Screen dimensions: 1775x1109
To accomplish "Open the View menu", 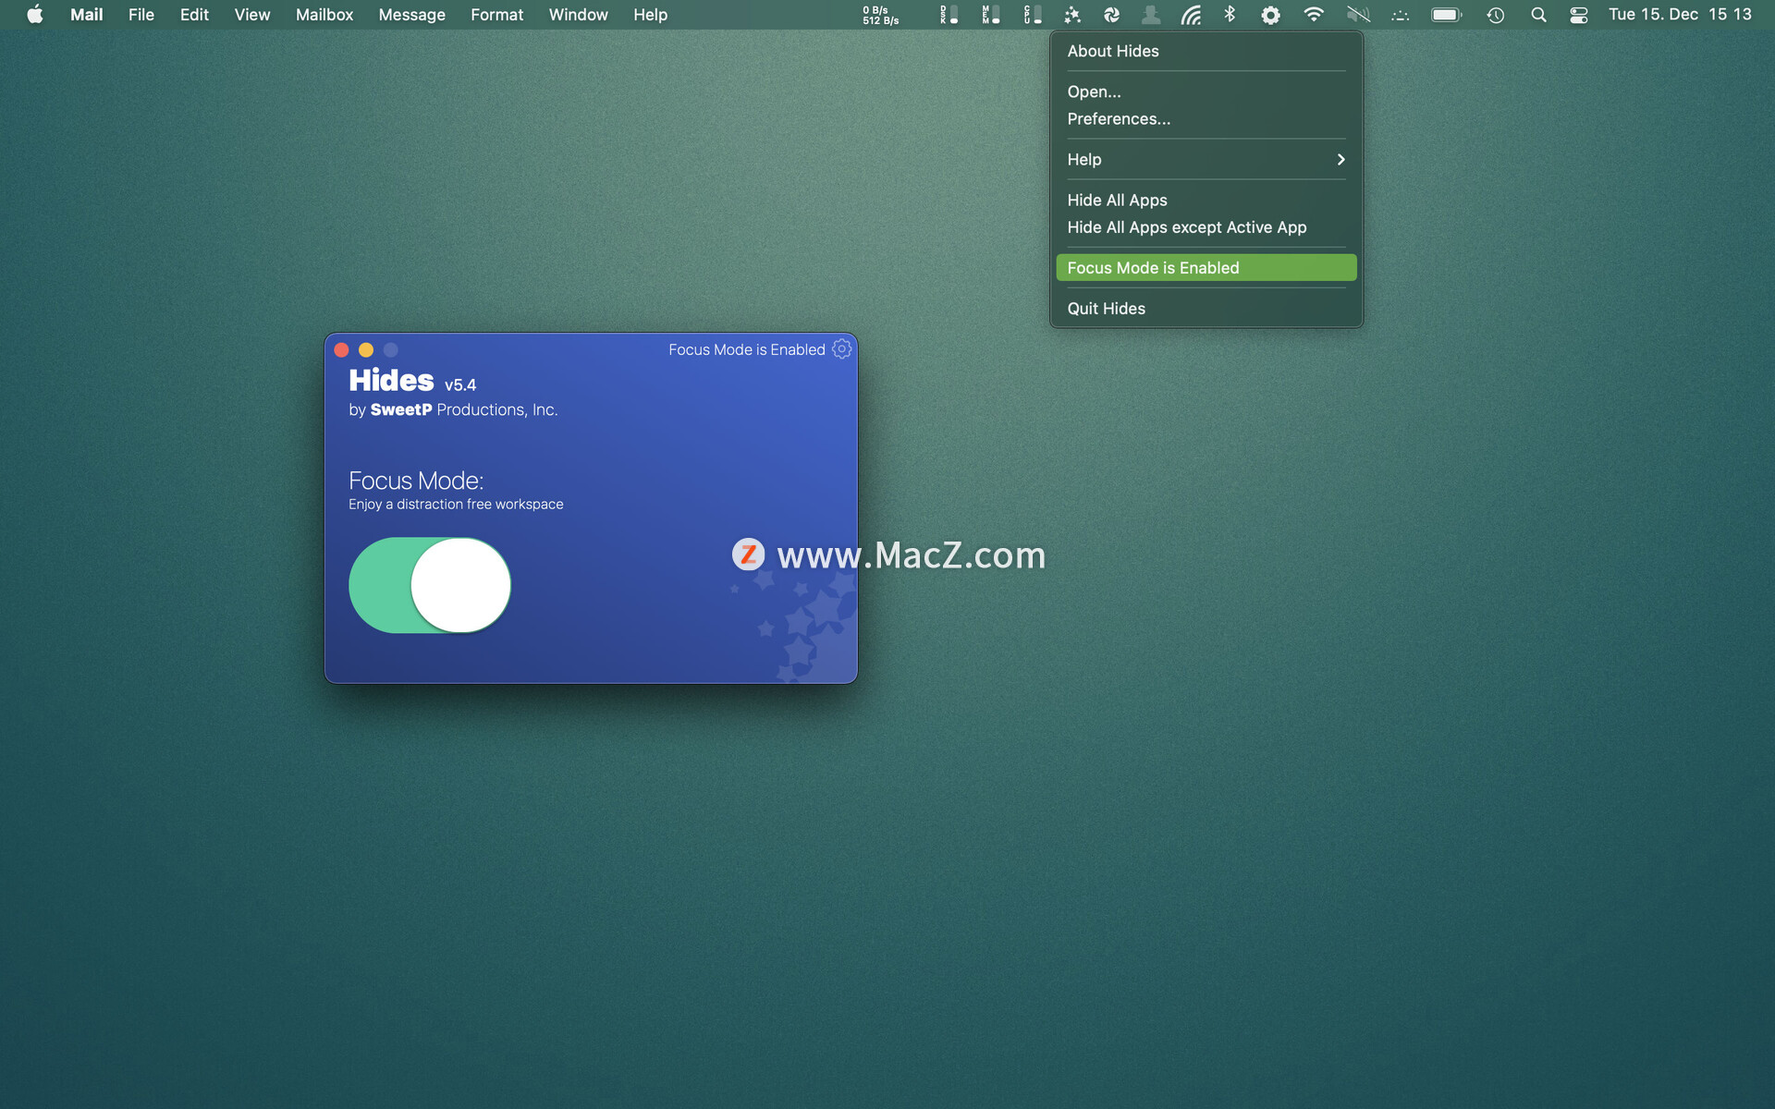I will [251, 15].
